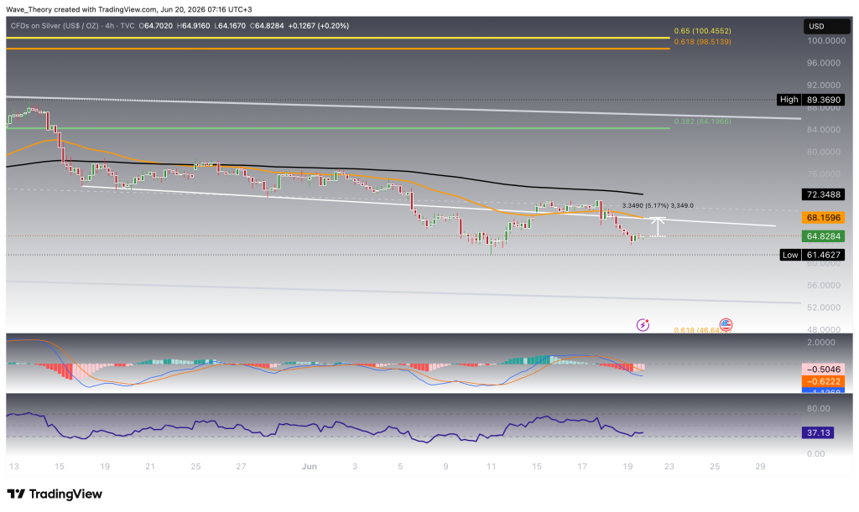Click the MACD signal value −0.6222 tag
Viewport: 859px width, 512px height.
click(824, 381)
